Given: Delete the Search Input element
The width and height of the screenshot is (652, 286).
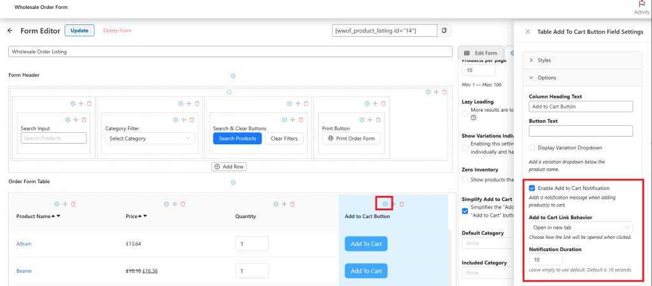Looking at the screenshot, I should 83,119.
